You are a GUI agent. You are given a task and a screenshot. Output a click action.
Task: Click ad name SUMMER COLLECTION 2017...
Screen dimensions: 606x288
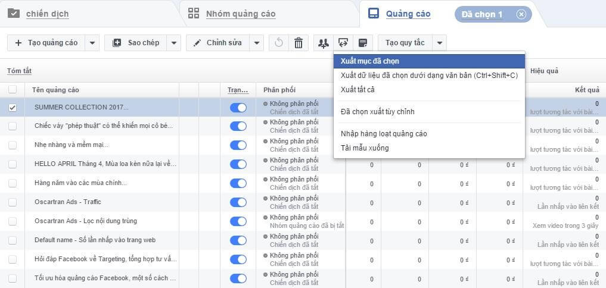[82, 107]
